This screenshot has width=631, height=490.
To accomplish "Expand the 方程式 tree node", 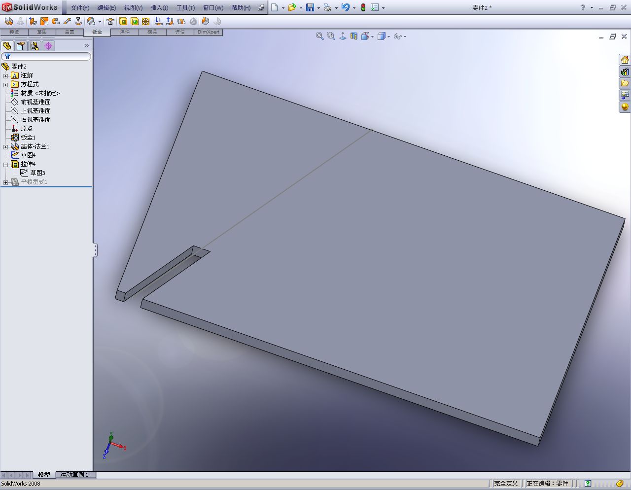I will [5, 85].
